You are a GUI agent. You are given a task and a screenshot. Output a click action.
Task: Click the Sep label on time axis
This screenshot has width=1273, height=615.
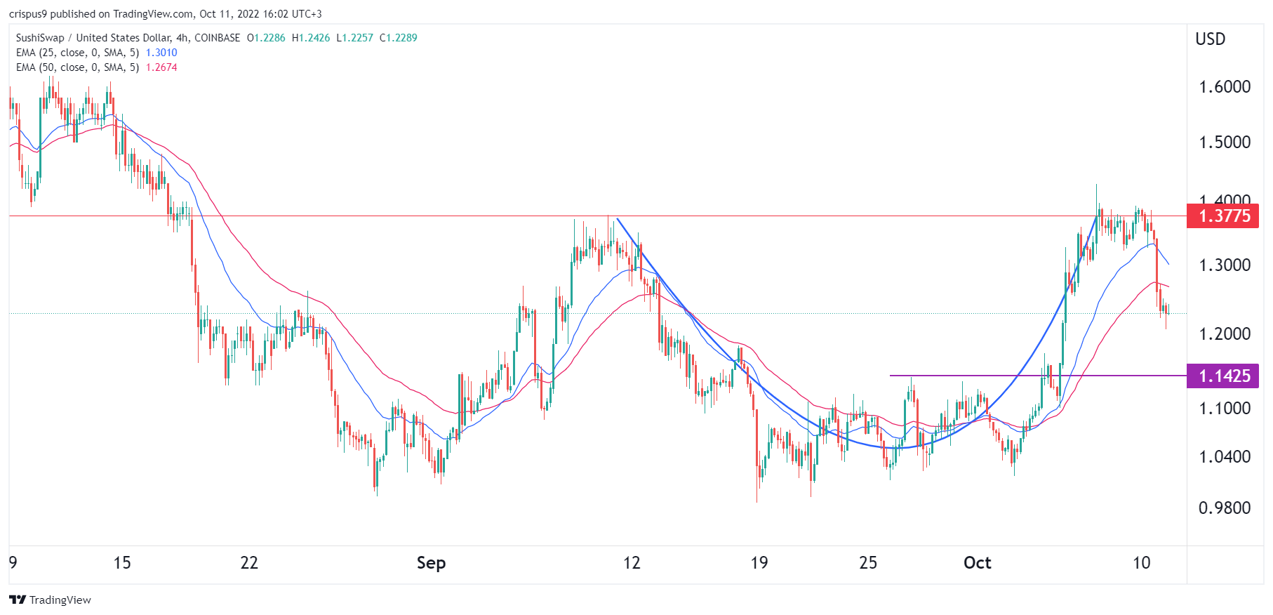(x=431, y=563)
